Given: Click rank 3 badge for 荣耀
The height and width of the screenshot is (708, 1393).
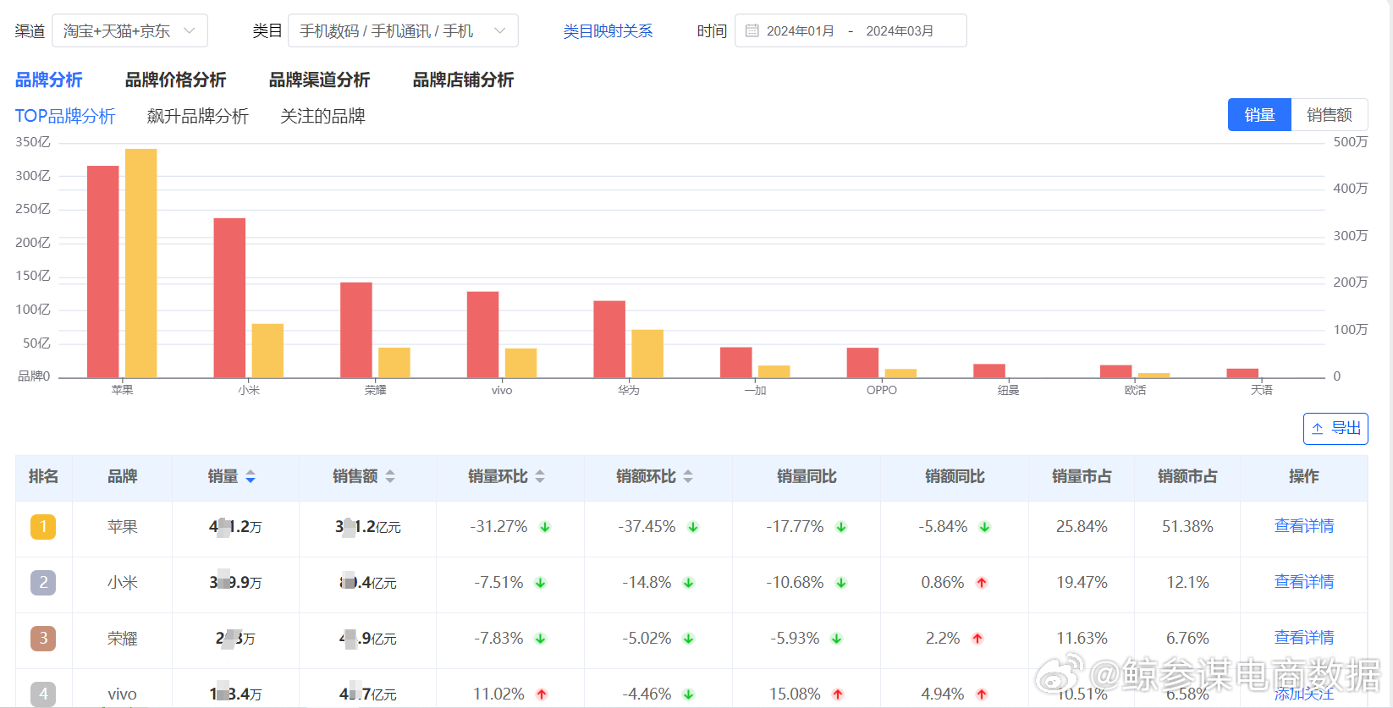Looking at the screenshot, I should point(43,639).
